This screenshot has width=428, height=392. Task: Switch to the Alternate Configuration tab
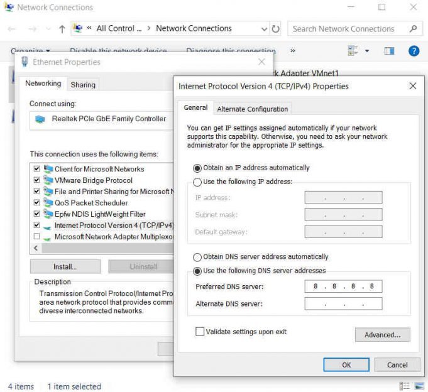point(253,109)
